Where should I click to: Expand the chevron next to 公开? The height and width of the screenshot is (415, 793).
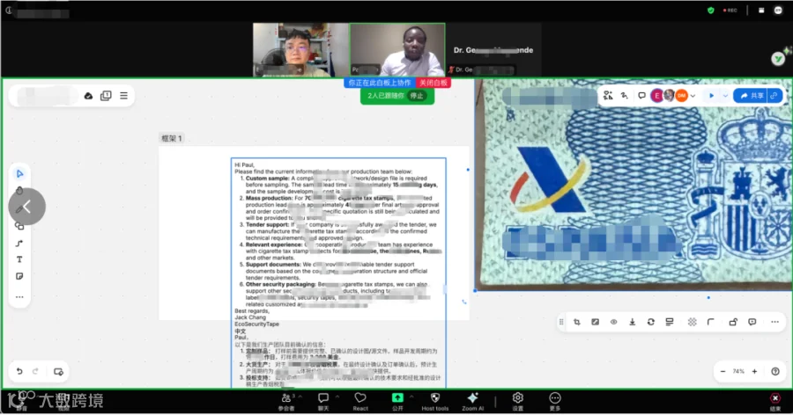[411, 397]
